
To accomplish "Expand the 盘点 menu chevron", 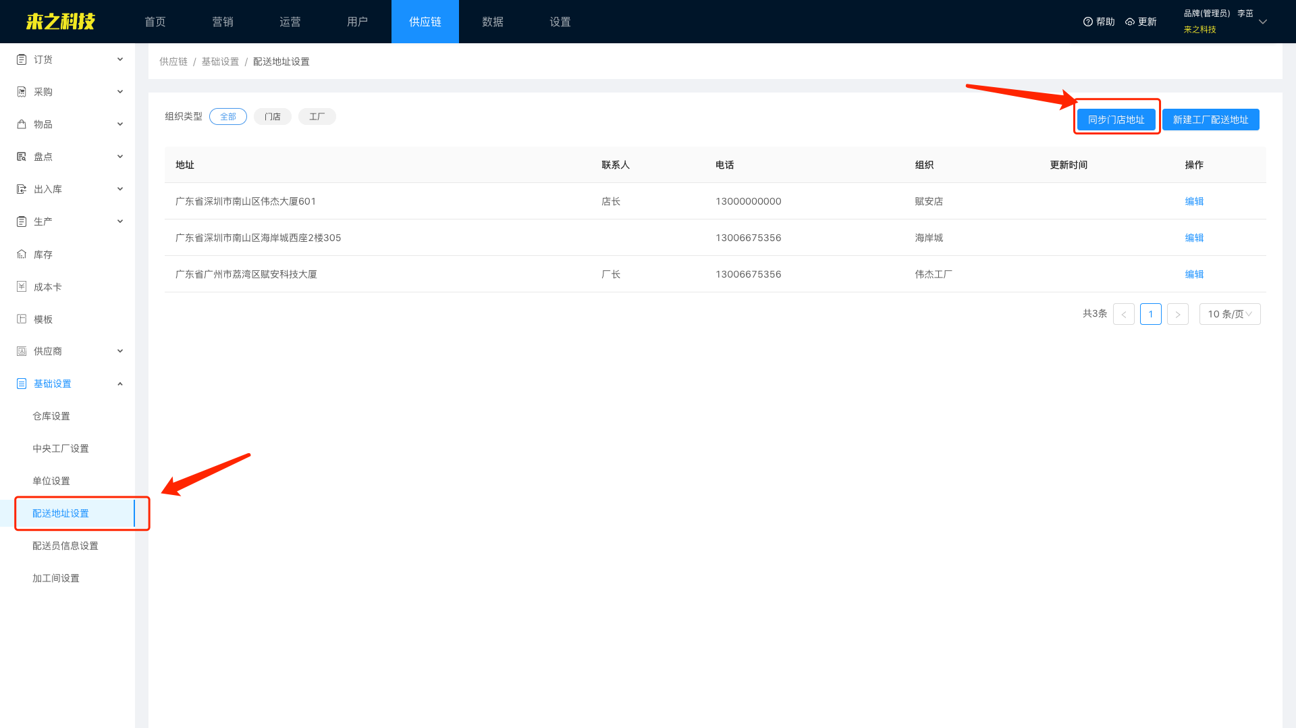I will [x=120, y=157].
